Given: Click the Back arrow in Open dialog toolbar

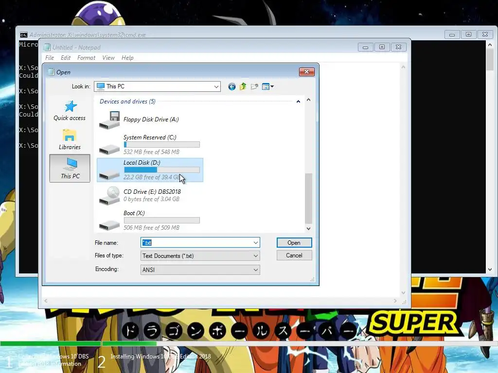Looking at the screenshot, I should tap(232, 86).
